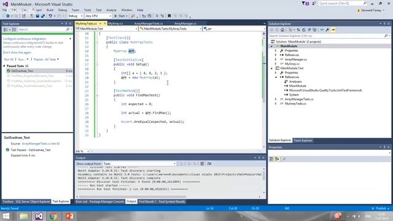This screenshot has height=221, width=393.
Task: Open the Package Manager Console tab
Action: click(x=106, y=201)
